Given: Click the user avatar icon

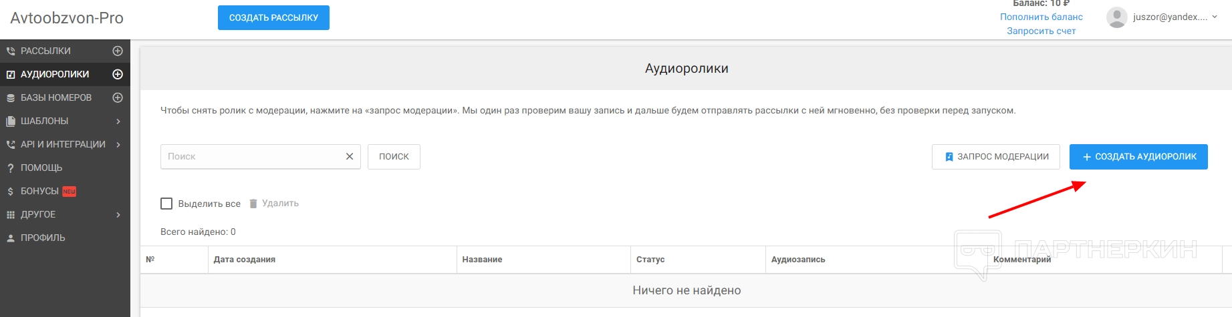Looking at the screenshot, I should (1116, 17).
